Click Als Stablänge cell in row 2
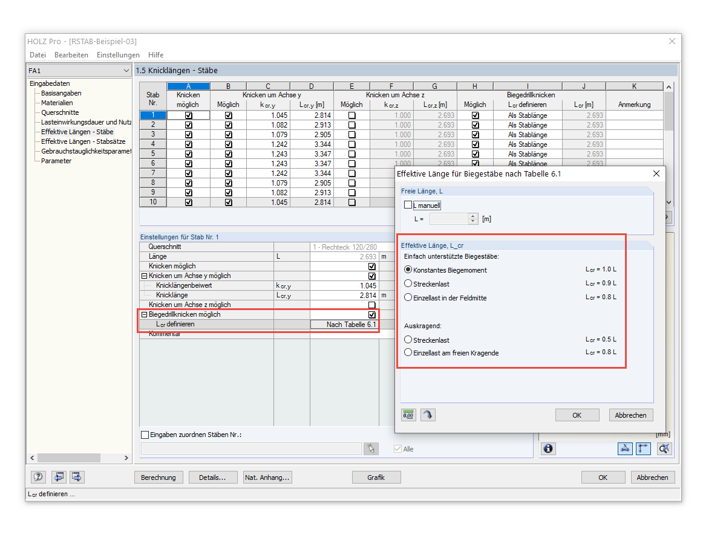The width and height of the screenshot is (726, 544). [x=528, y=125]
